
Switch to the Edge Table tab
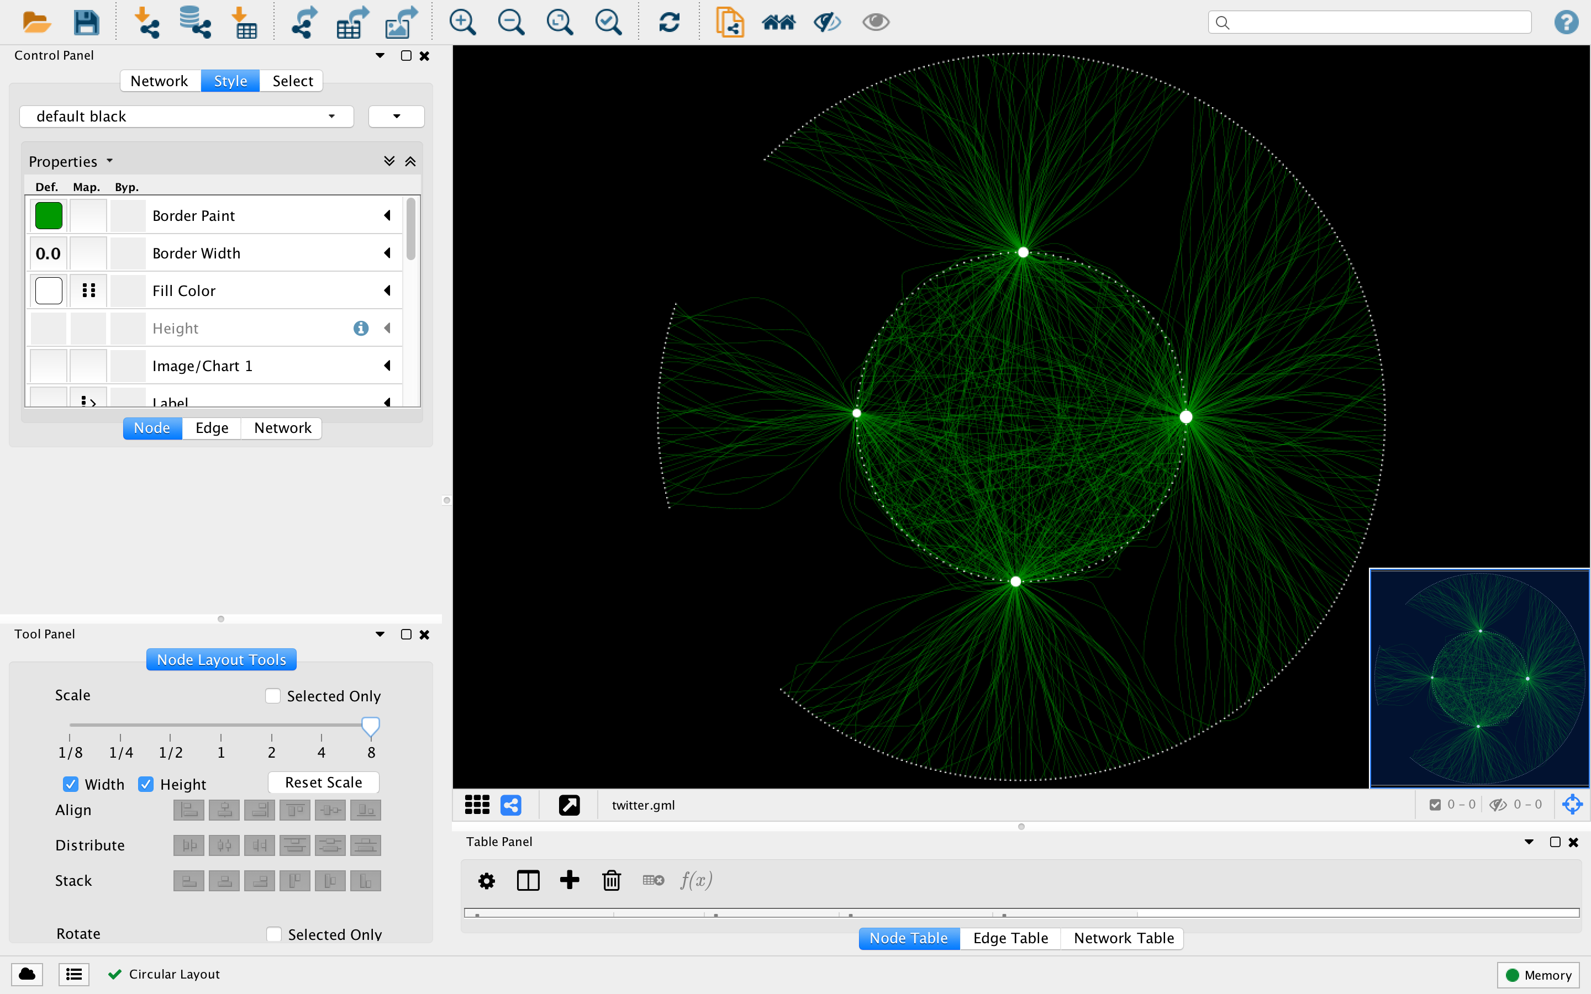[x=1010, y=938]
